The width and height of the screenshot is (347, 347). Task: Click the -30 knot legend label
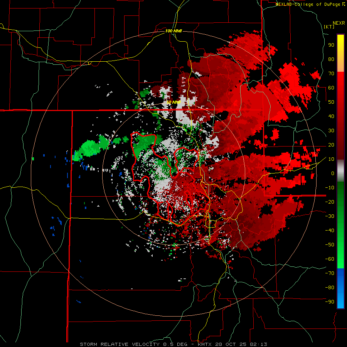click(330, 216)
